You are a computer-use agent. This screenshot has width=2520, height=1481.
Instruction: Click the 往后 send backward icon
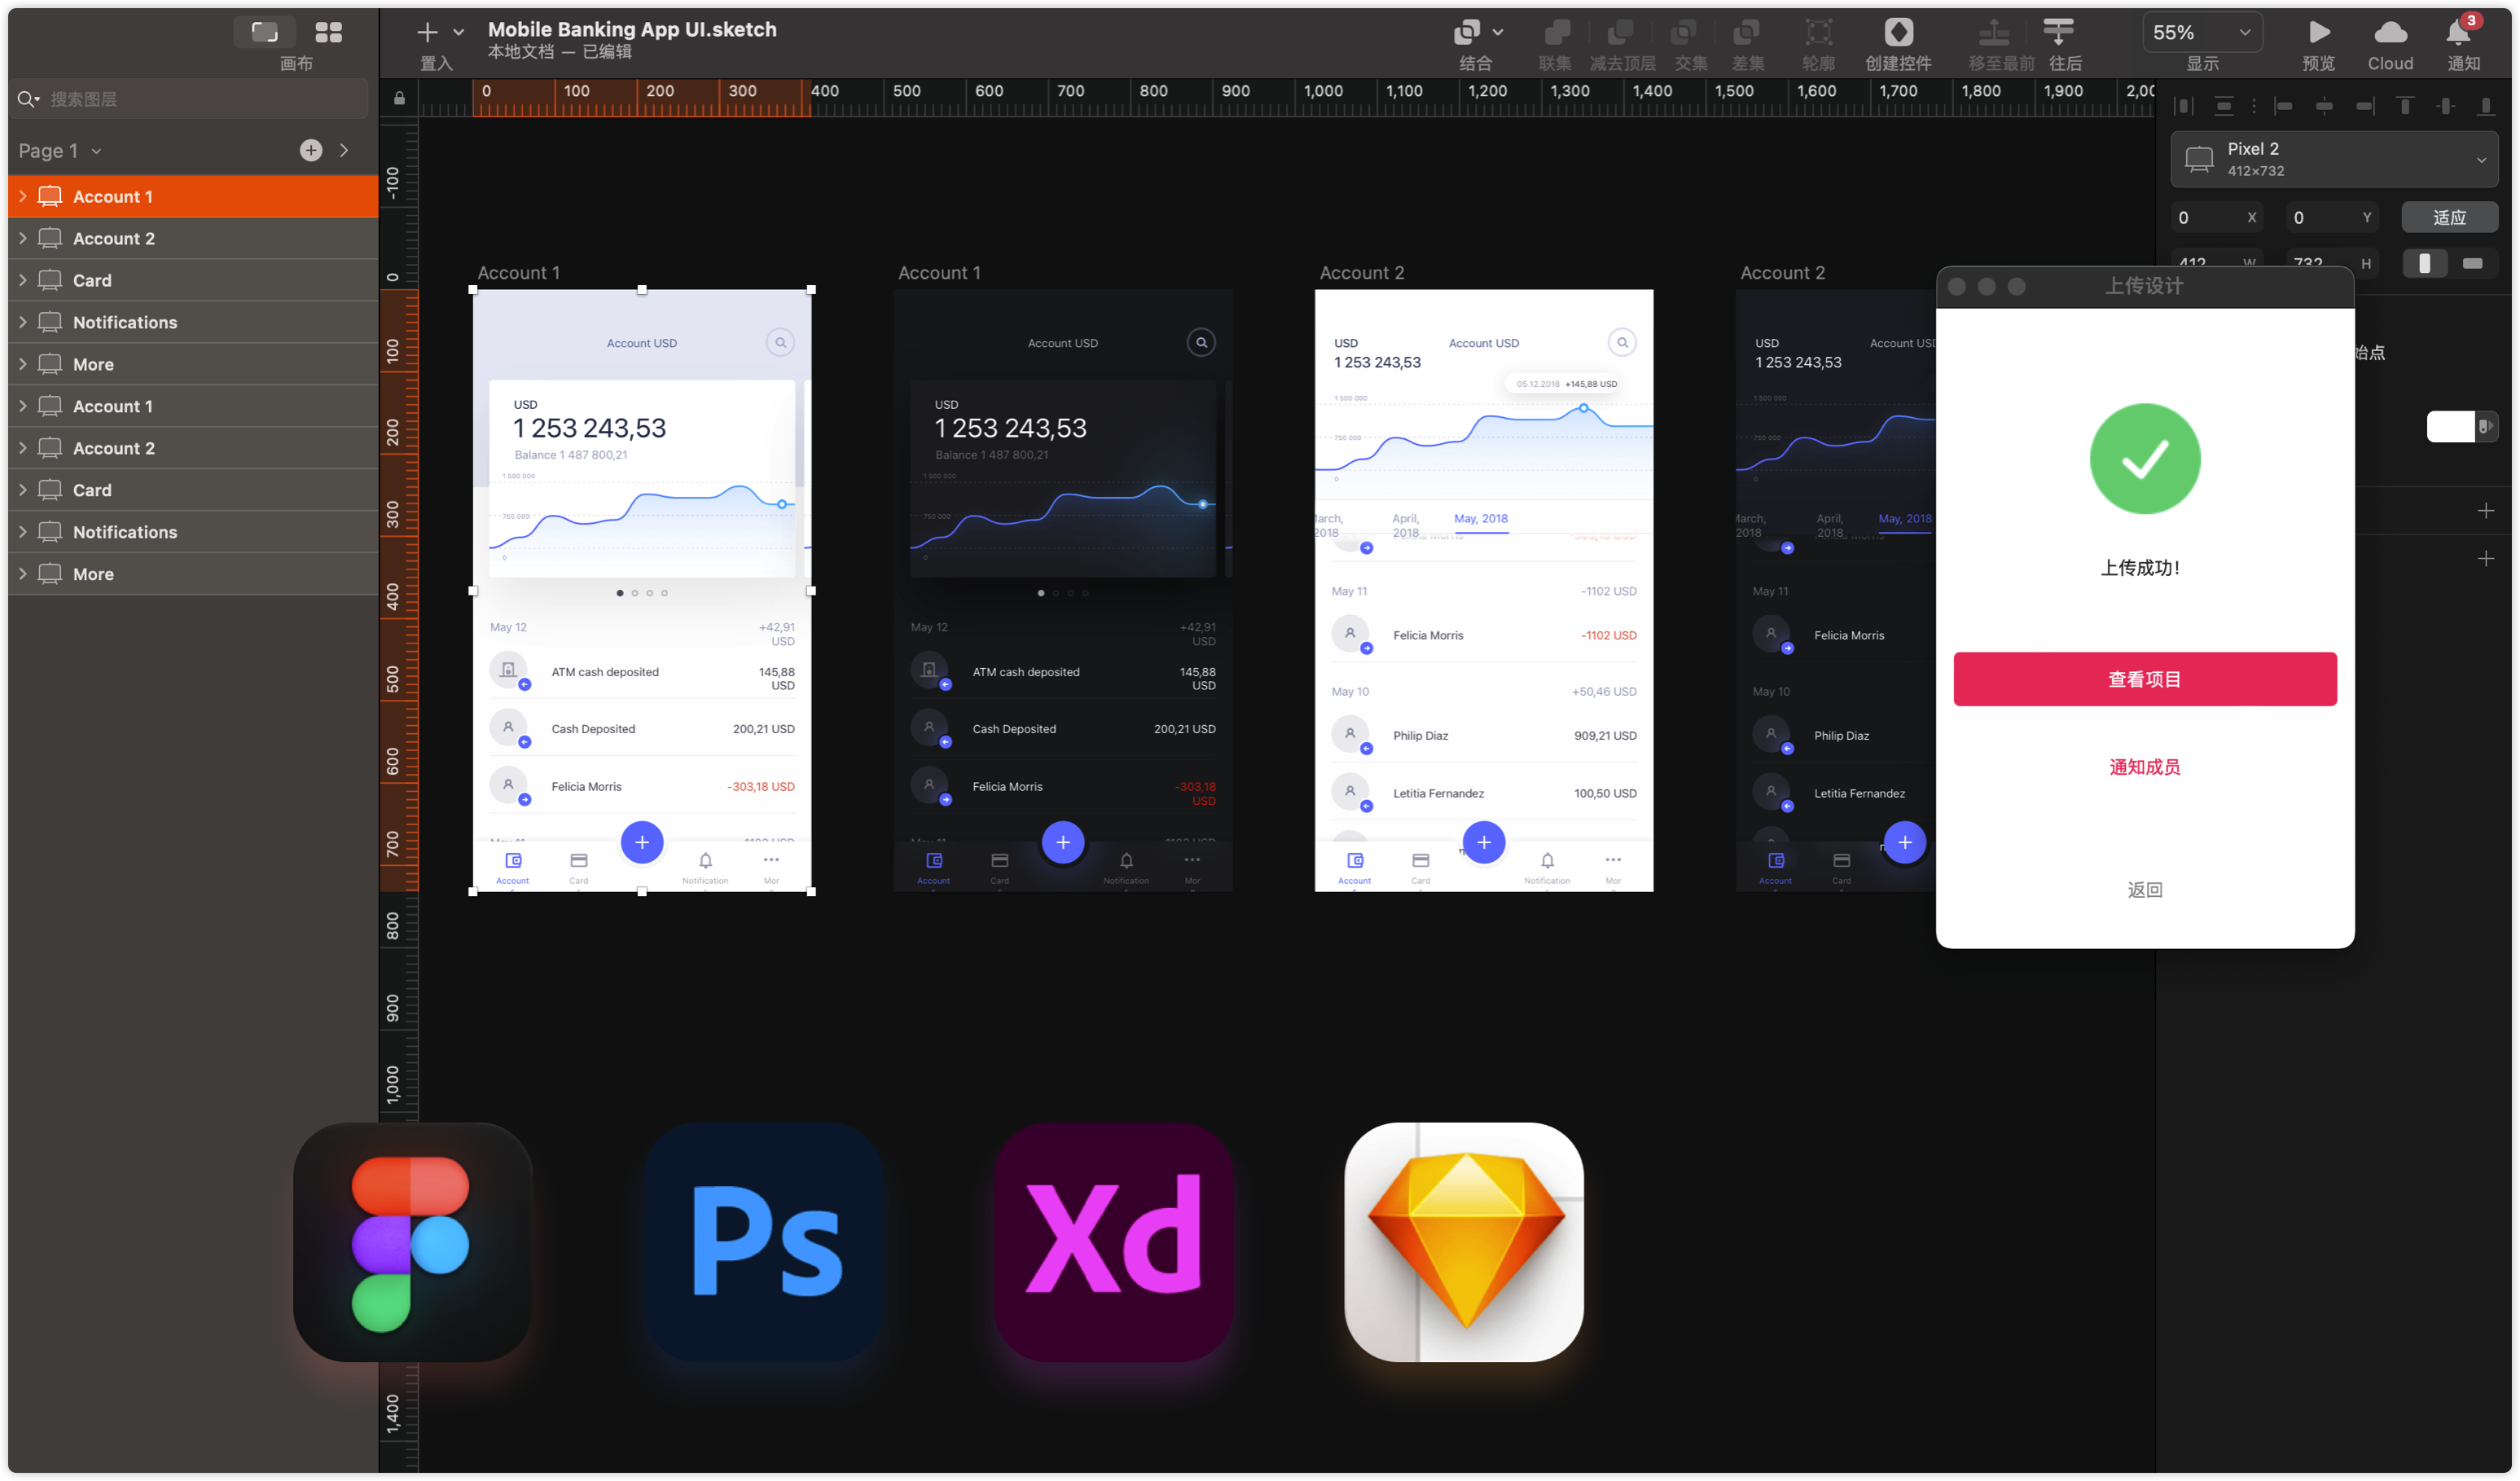[x=2058, y=32]
